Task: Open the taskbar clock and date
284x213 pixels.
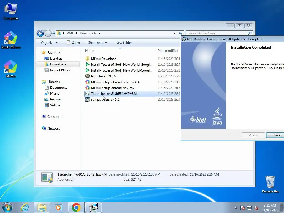Action: click(x=270, y=208)
